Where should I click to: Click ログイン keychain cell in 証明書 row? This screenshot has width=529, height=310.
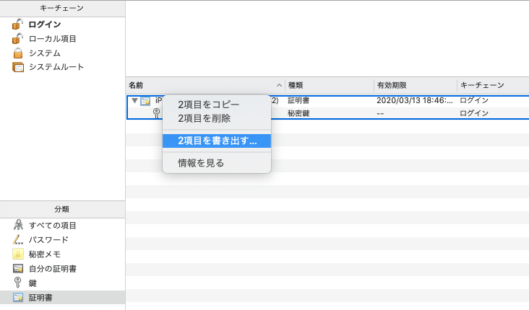pyautogui.click(x=474, y=101)
